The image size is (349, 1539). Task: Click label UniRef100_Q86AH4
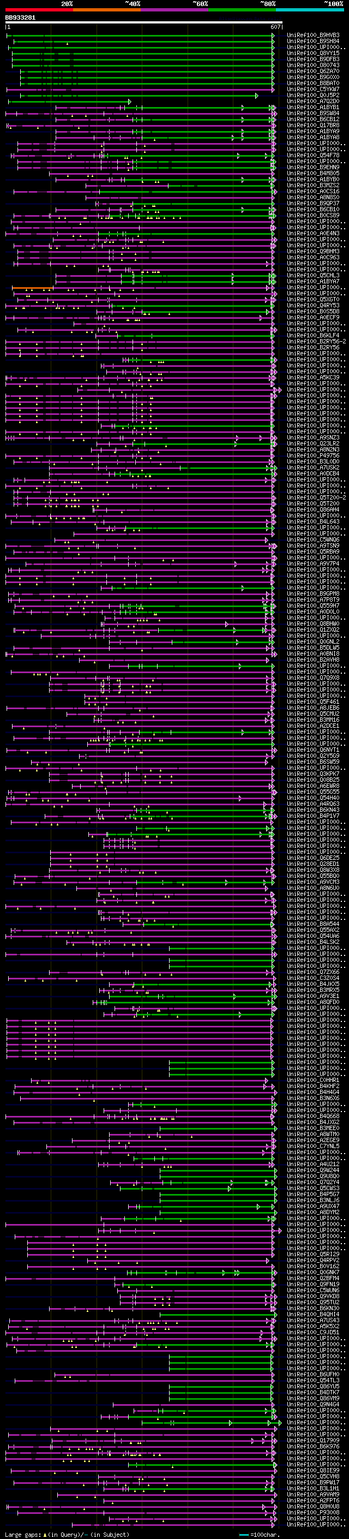point(313,509)
